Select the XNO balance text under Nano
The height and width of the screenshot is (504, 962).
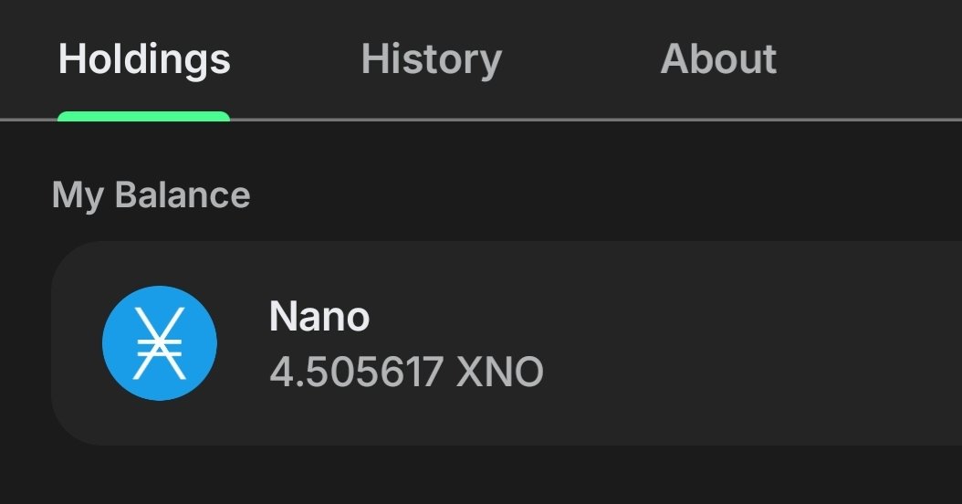click(x=406, y=372)
